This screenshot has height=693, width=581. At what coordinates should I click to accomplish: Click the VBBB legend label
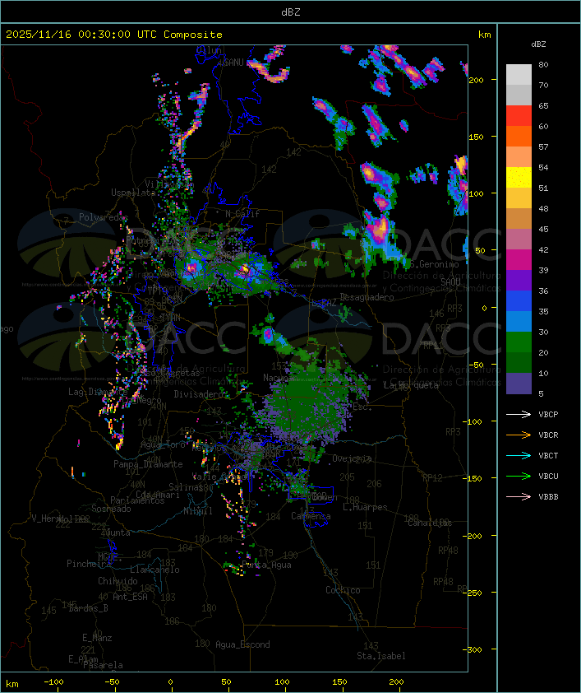click(548, 497)
